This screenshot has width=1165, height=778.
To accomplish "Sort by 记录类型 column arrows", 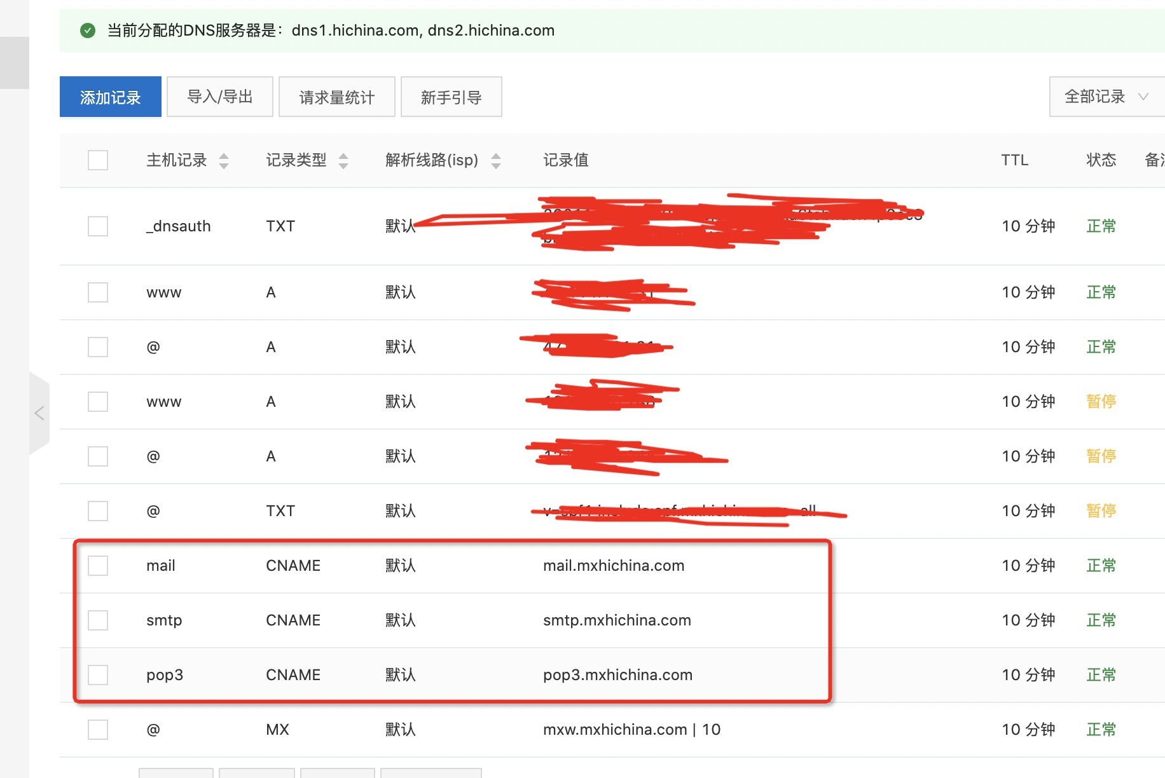I will point(343,160).
